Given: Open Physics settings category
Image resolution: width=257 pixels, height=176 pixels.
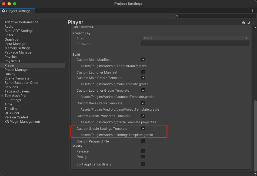Looking at the screenshot, I should tap(11, 57).
